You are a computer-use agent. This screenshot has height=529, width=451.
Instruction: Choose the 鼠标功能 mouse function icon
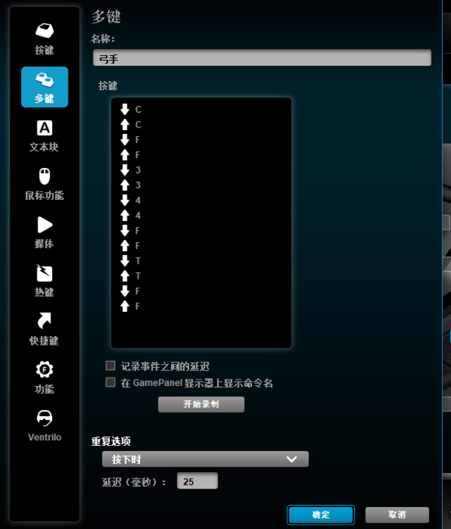click(x=44, y=176)
